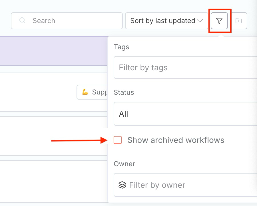The height and width of the screenshot is (206, 257).
Task: Click the add folder icon
Action: coord(239,21)
